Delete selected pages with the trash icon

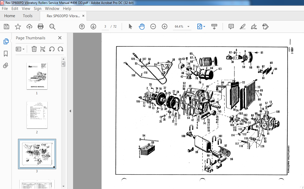pos(34,49)
